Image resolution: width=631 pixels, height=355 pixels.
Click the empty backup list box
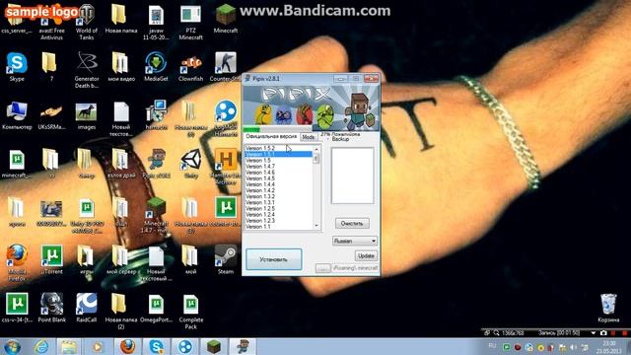pos(352,176)
